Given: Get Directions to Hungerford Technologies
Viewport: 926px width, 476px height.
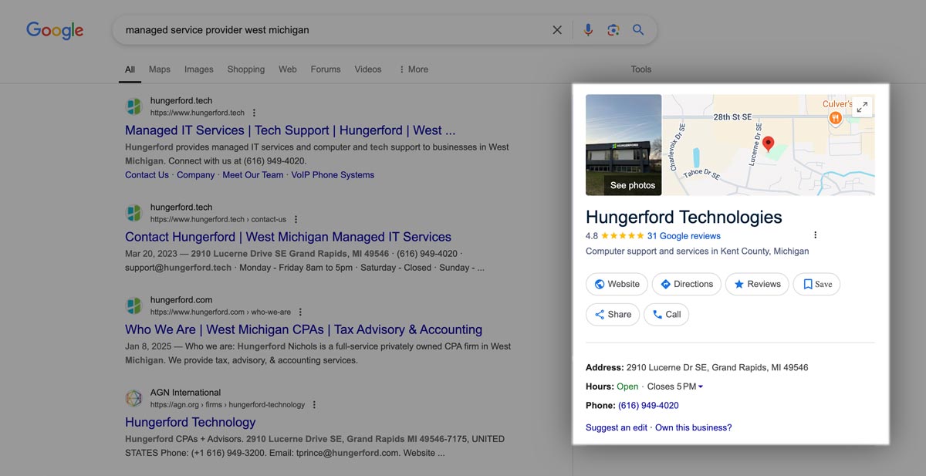Looking at the screenshot, I should click(687, 284).
